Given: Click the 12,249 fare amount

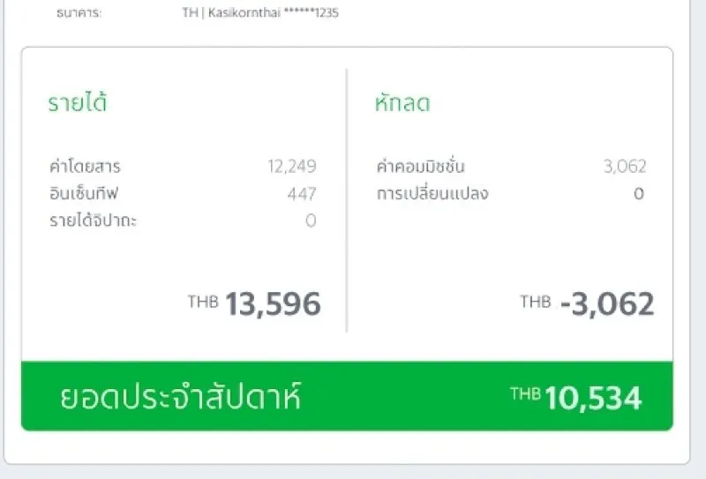Looking at the screenshot, I should tap(291, 166).
